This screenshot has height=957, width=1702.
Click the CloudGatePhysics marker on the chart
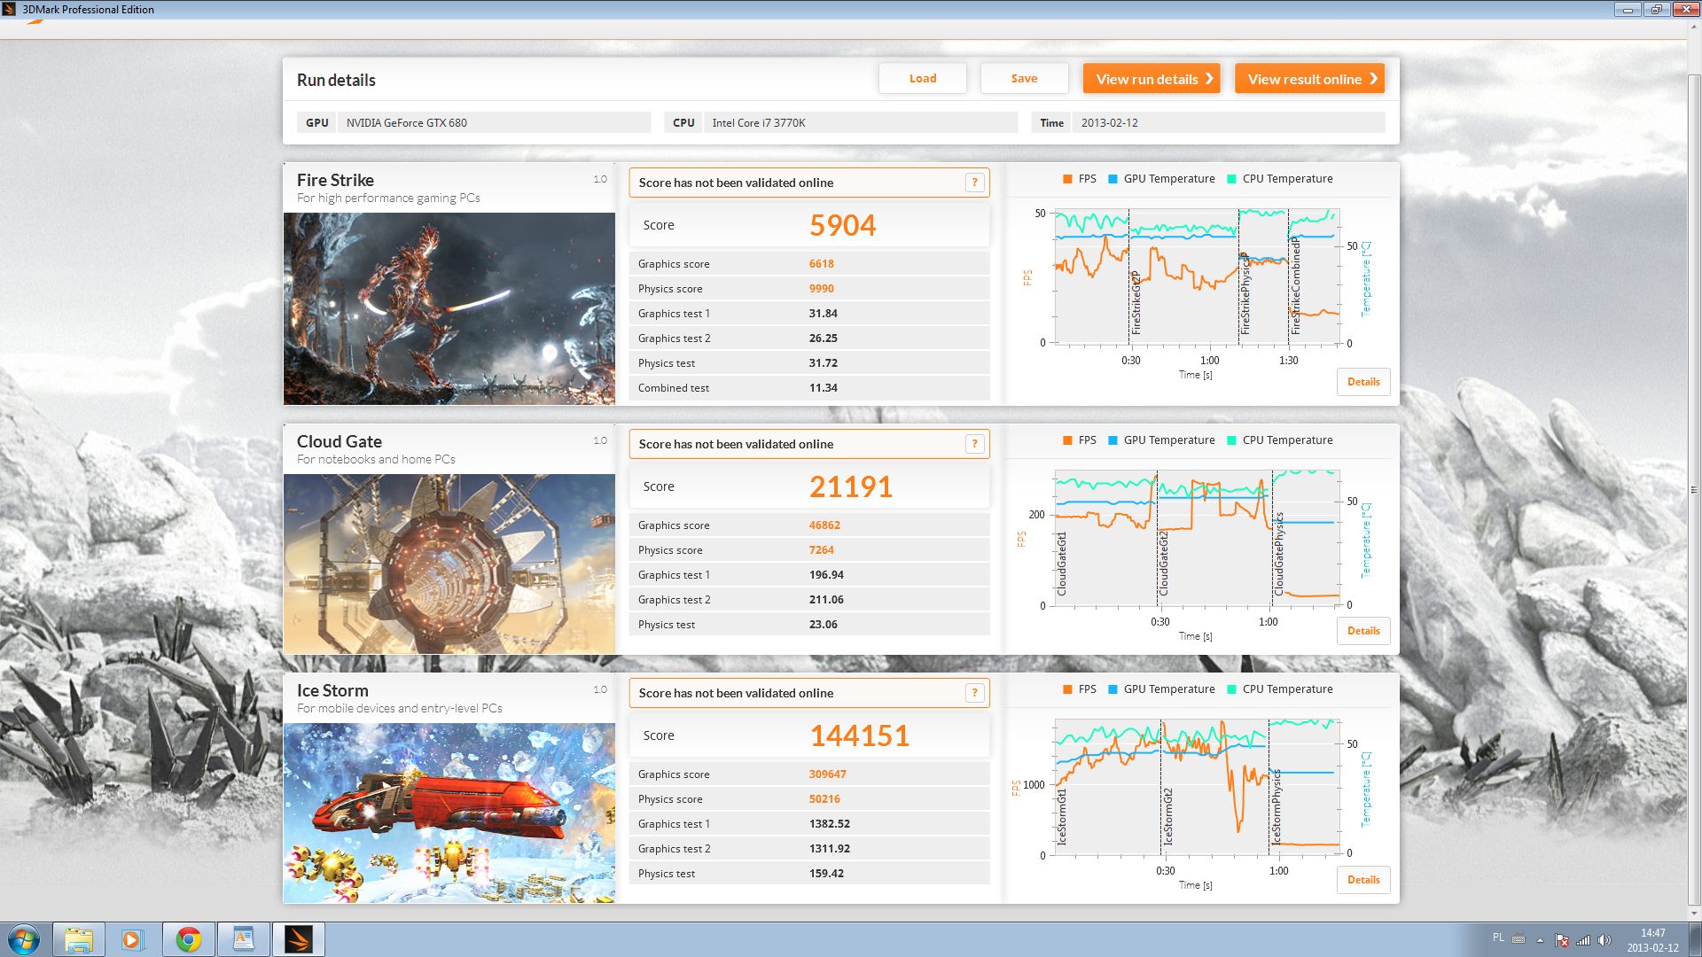click(x=1278, y=554)
